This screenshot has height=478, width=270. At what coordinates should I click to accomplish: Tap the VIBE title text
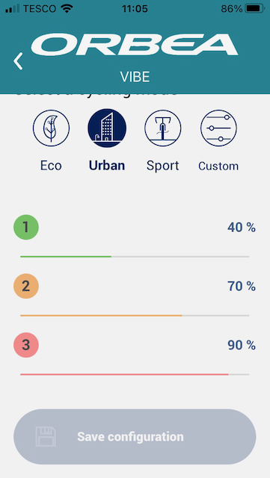pyautogui.click(x=135, y=77)
